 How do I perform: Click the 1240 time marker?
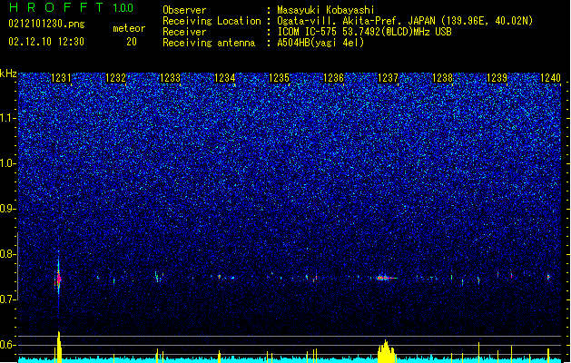point(551,78)
